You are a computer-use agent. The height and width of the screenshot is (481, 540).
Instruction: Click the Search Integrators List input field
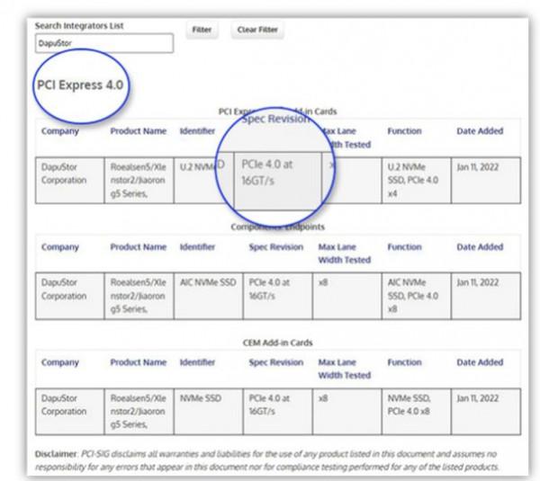pyautogui.click(x=102, y=42)
